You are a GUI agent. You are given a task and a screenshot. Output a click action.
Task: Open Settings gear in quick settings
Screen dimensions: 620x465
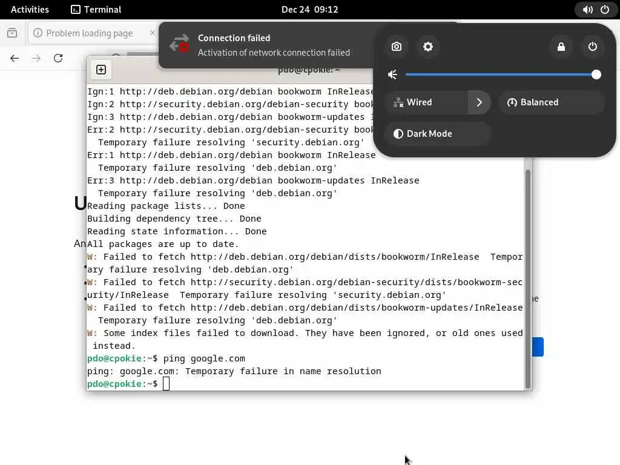click(x=428, y=47)
